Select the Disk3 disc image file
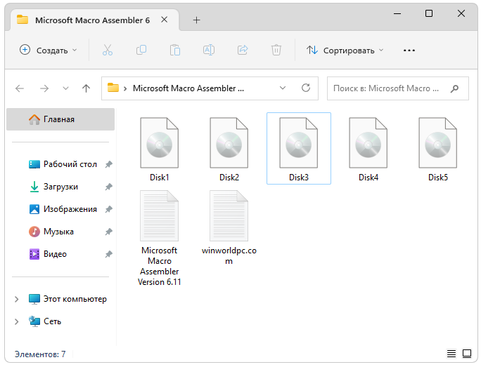This screenshot has height=367, width=481. tap(299, 149)
